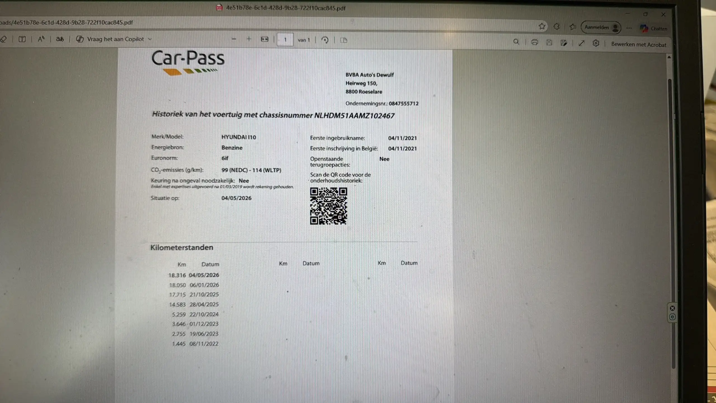Save the PDF file
Viewport: 716px width, 403px height.
[549, 43]
